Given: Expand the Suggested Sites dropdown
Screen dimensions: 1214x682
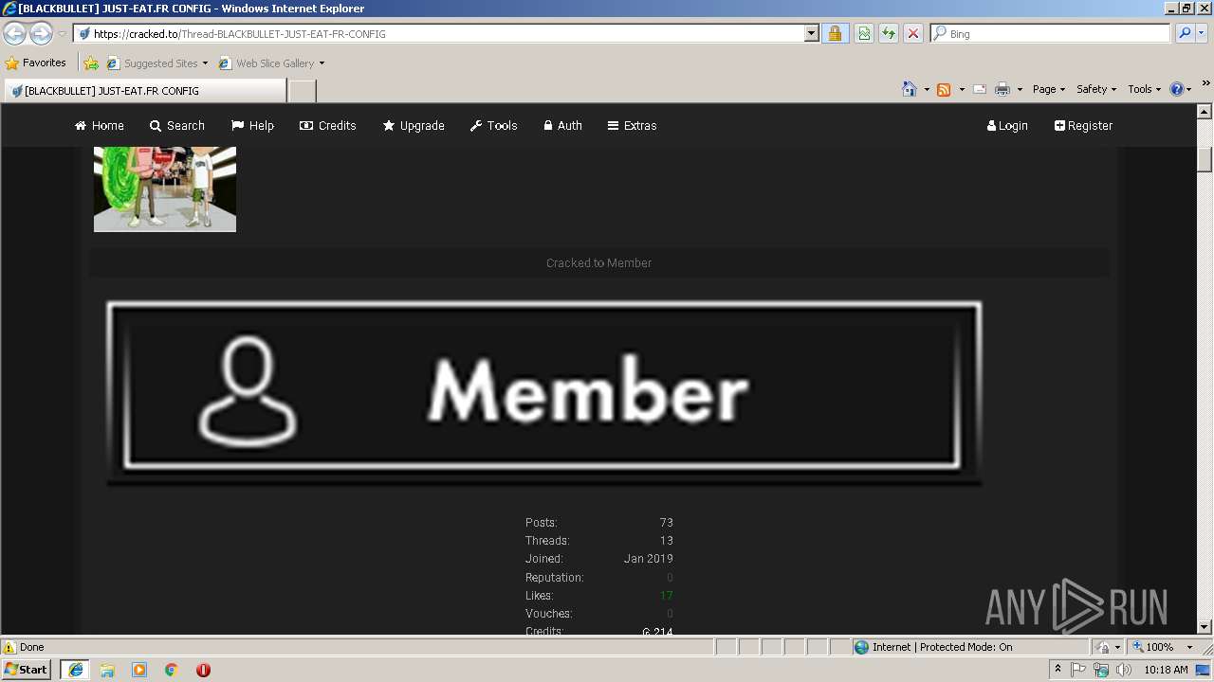Looking at the screenshot, I should pyautogui.click(x=205, y=63).
